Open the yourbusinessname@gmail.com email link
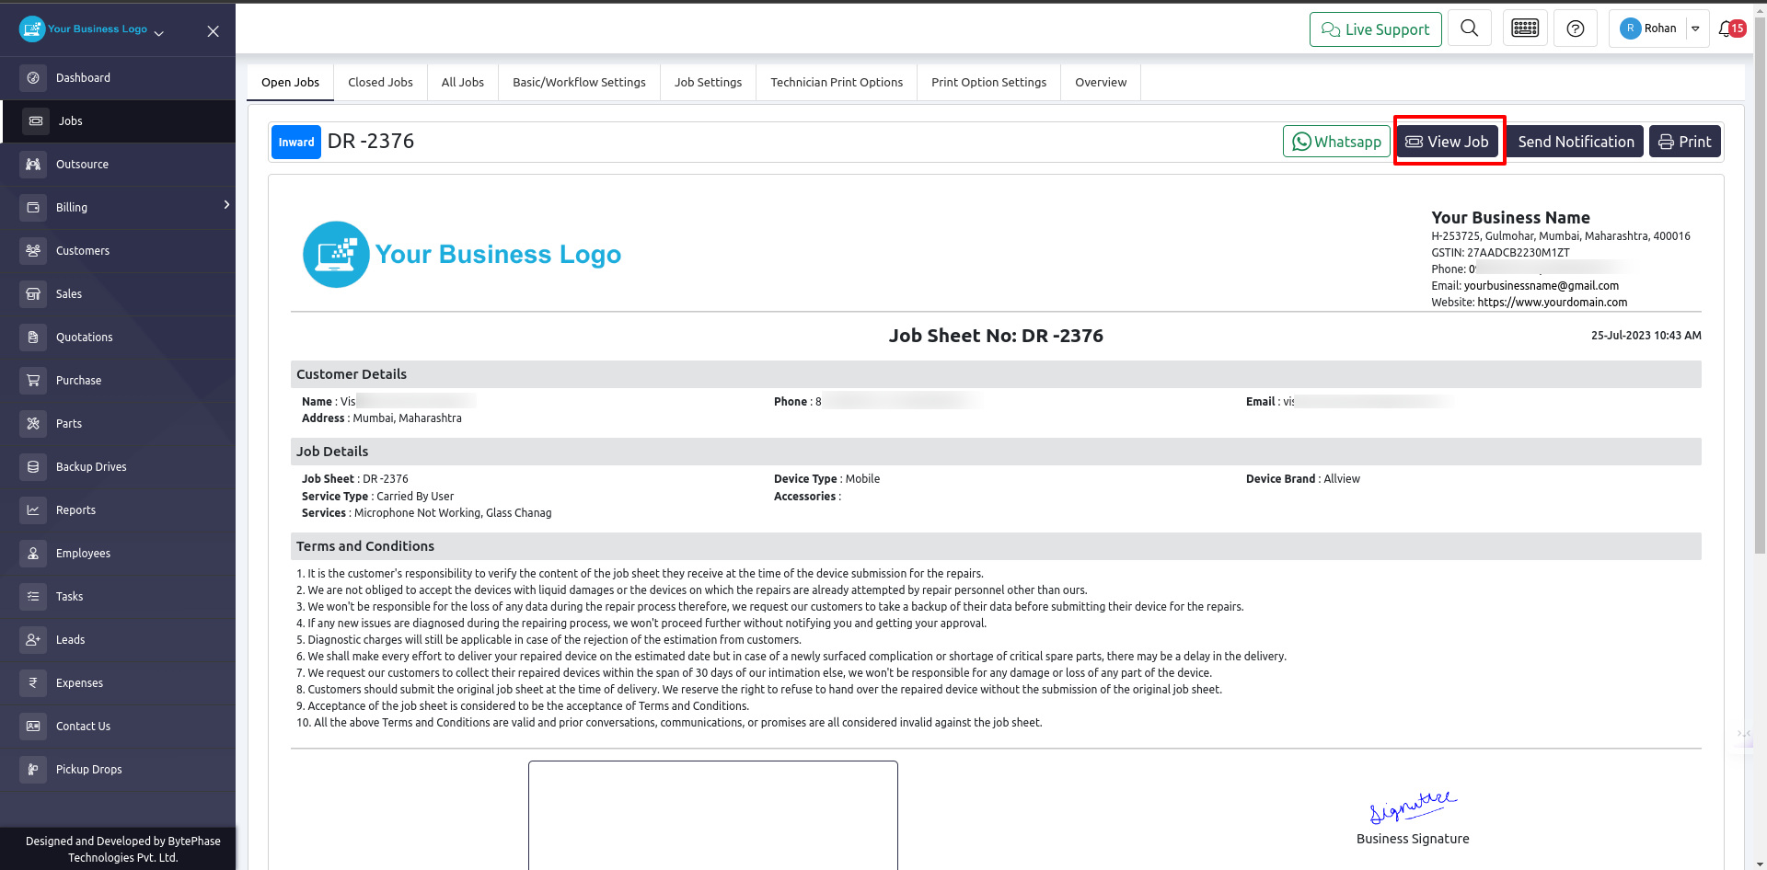 1542,286
